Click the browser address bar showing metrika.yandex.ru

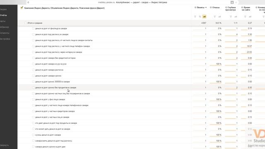pyautogui.click(x=132, y=2)
